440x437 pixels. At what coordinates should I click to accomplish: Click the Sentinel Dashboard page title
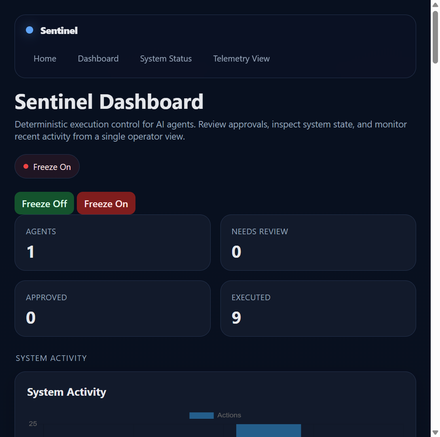coord(109,102)
